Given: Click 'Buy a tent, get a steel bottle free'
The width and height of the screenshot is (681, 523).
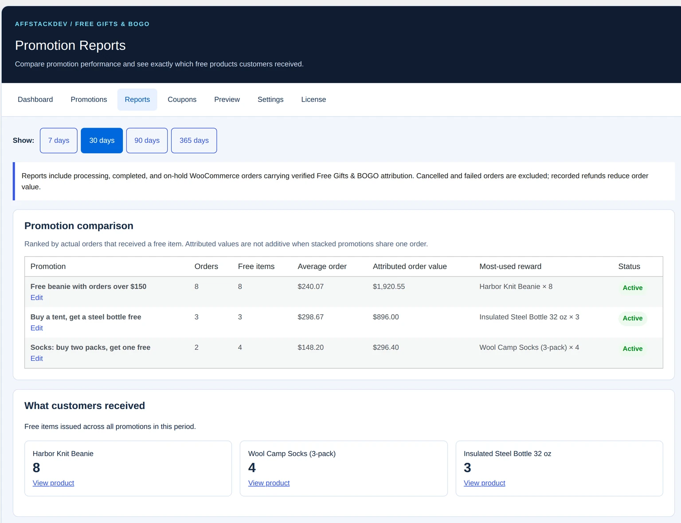Looking at the screenshot, I should pos(86,317).
